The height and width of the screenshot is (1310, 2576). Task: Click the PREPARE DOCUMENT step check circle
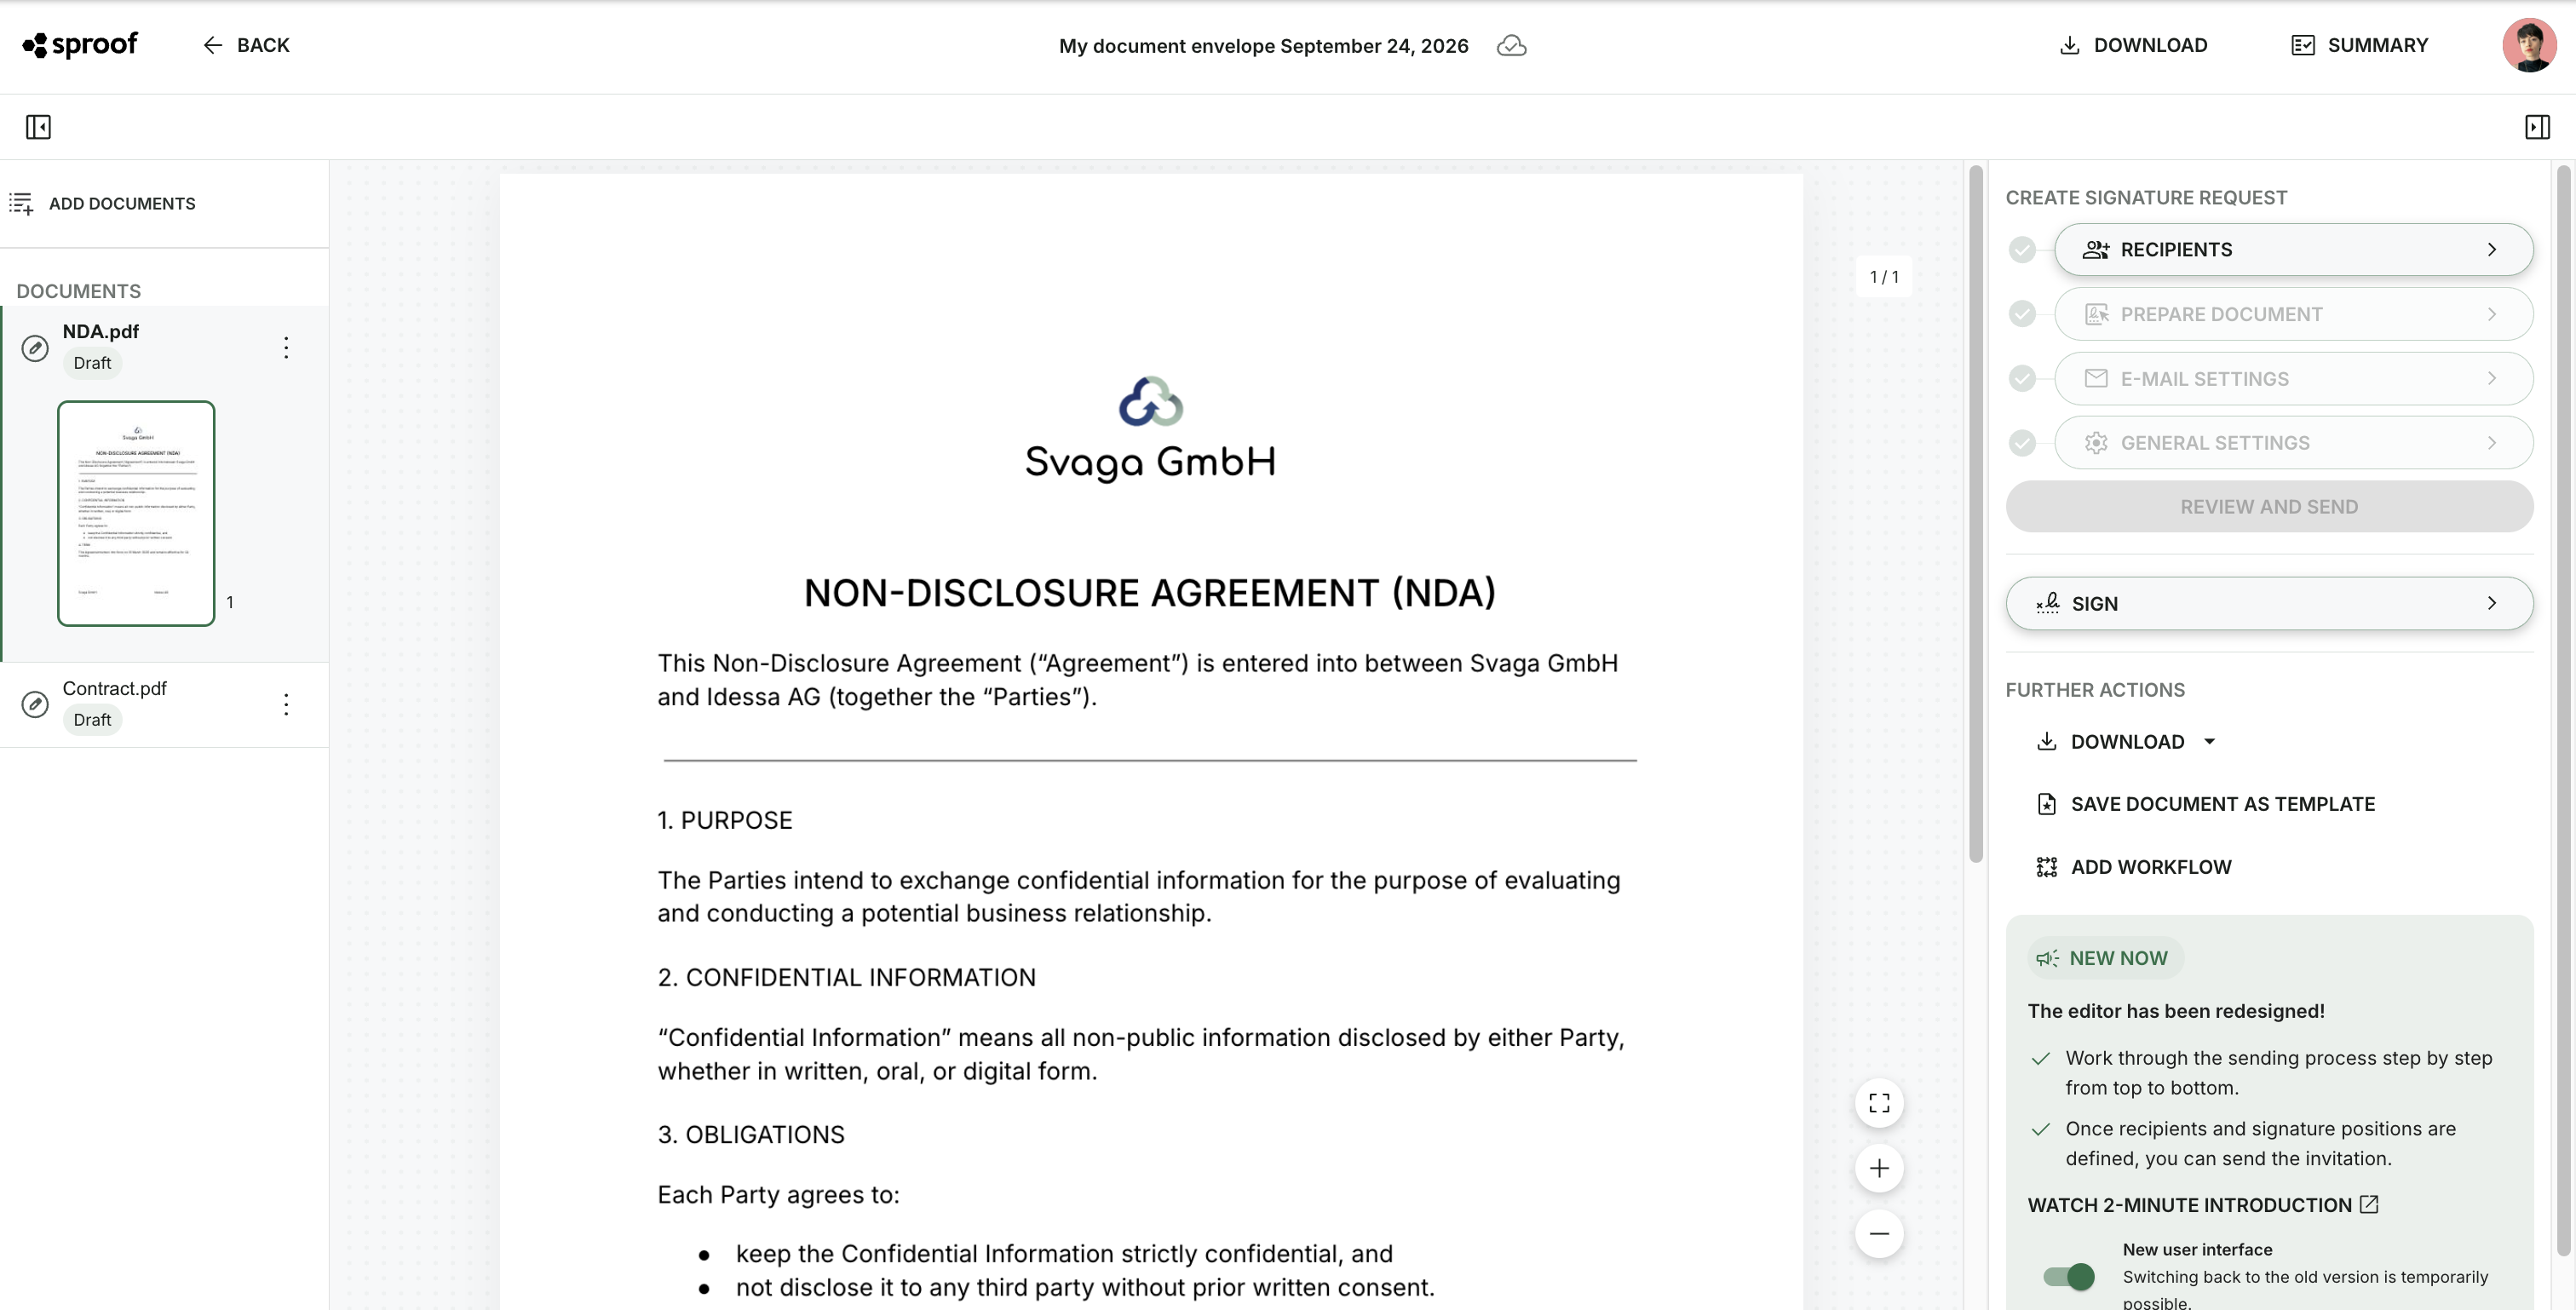(2022, 314)
